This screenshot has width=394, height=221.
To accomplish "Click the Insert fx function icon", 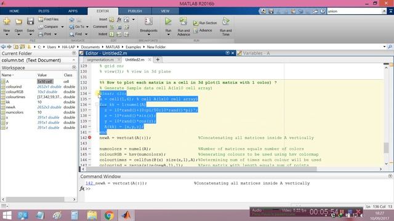I will [119, 19].
